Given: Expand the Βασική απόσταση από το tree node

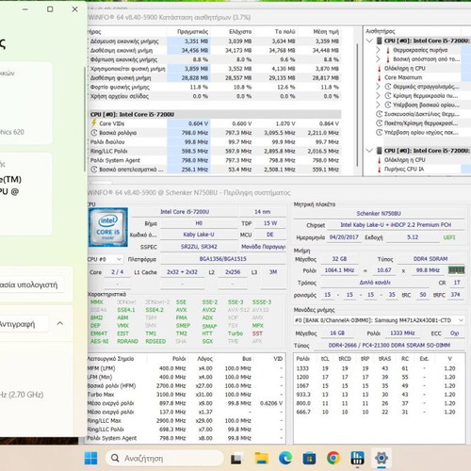Looking at the screenshot, I should [378, 59].
